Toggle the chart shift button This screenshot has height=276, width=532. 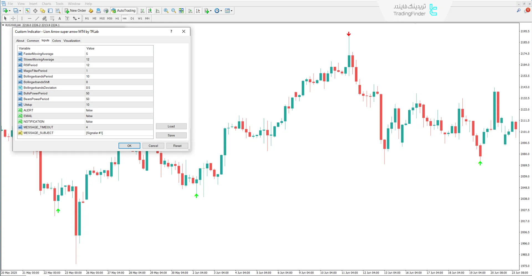tap(198, 11)
